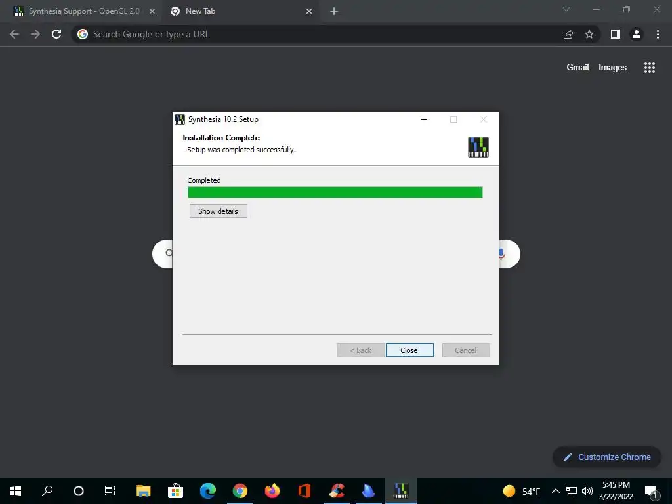The height and width of the screenshot is (504, 672).
Task: Click the share page icon in address bar
Action: [x=568, y=34]
